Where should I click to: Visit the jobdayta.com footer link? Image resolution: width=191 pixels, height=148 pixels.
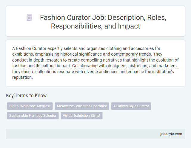pos(171,134)
